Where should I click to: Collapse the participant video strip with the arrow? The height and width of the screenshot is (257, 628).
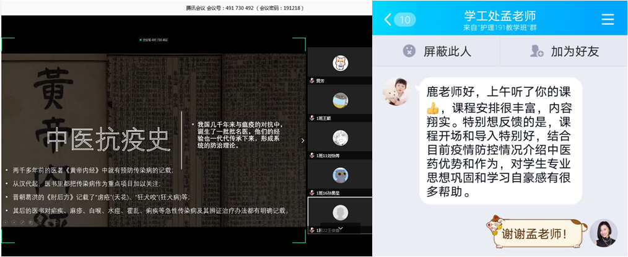(303, 140)
